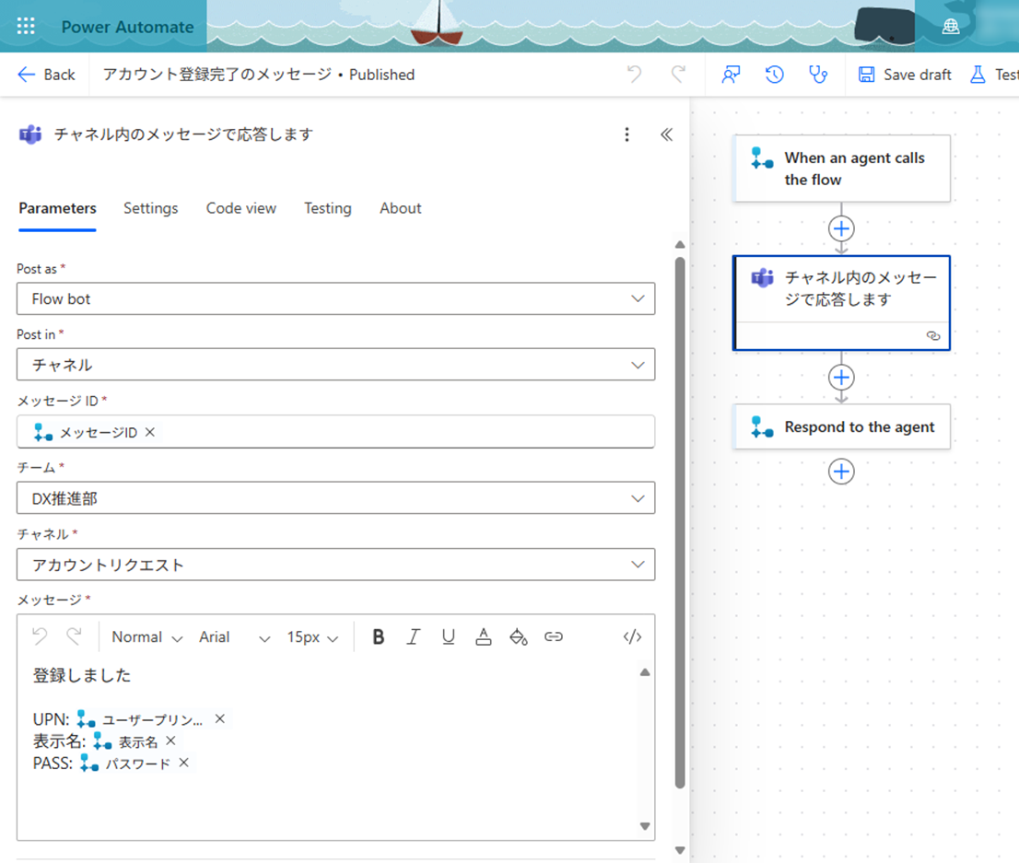Open the action's three-dot more menu
The height and width of the screenshot is (863, 1019).
[627, 134]
